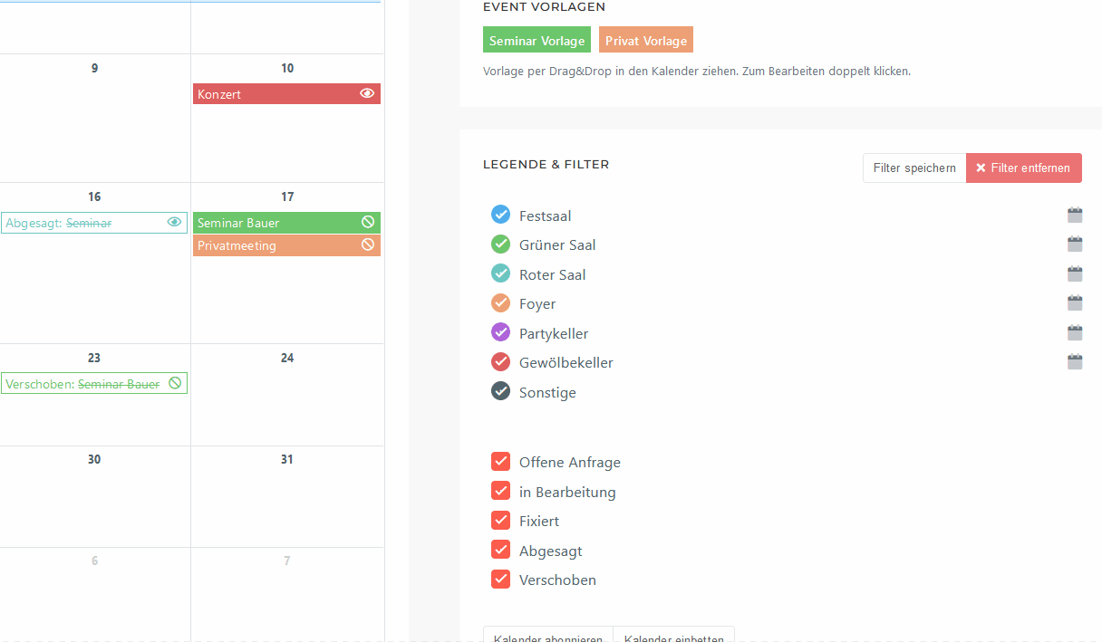Click eye icon on Abgesagt Seminar event
The height and width of the screenshot is (642, 1102).
(175, 222)
